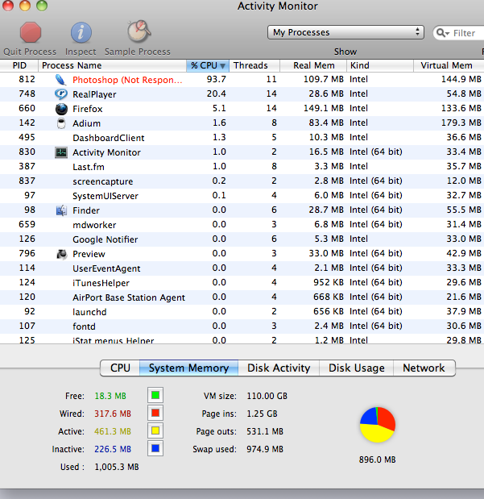
Task: Sort by the Threads column header
Action: click(254, 65)
